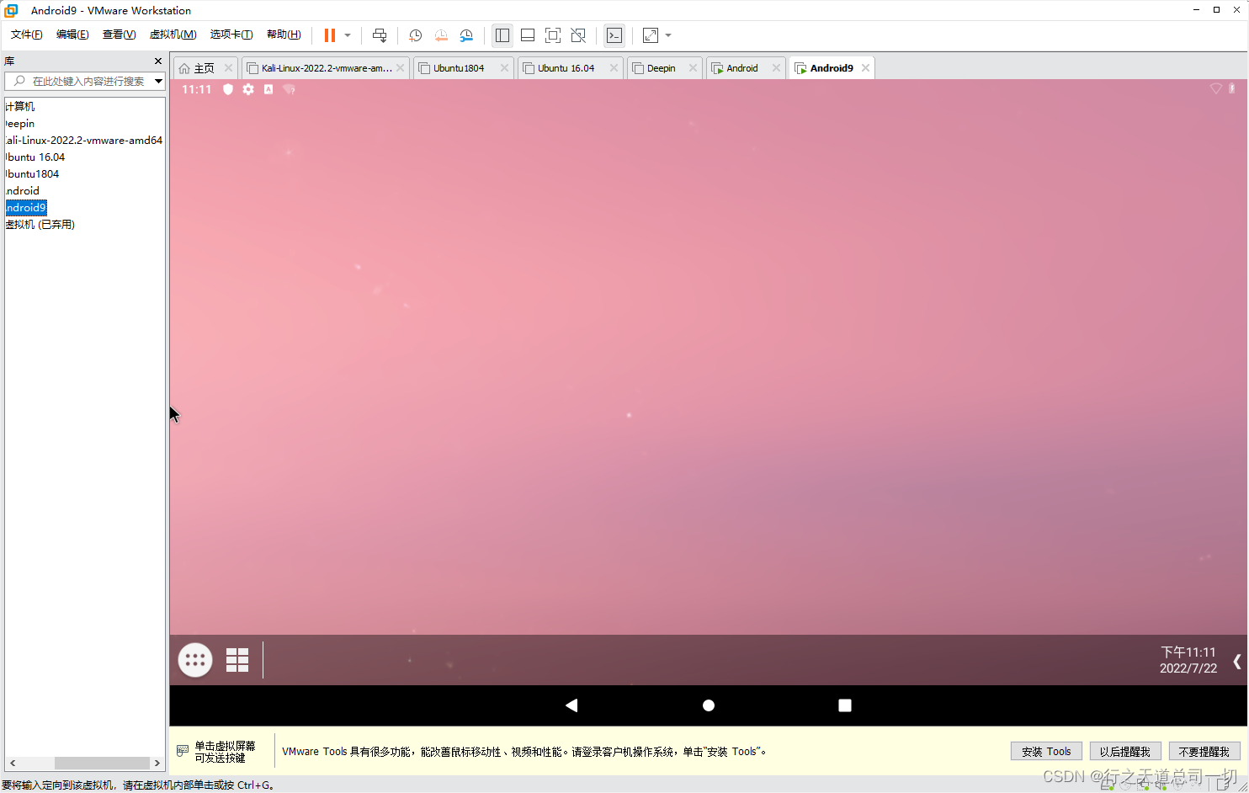This screenshot has width=1249, height=793.
Task: Click the Wi-Fi icon in Android status bar
Action: coord(1215,88)
